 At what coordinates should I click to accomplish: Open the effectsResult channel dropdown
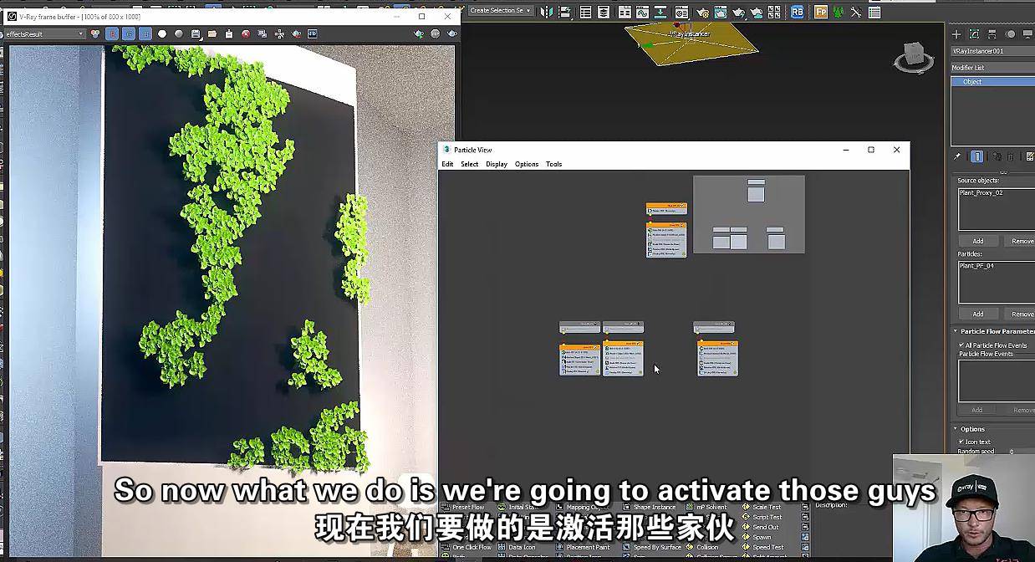click(43, 33)
